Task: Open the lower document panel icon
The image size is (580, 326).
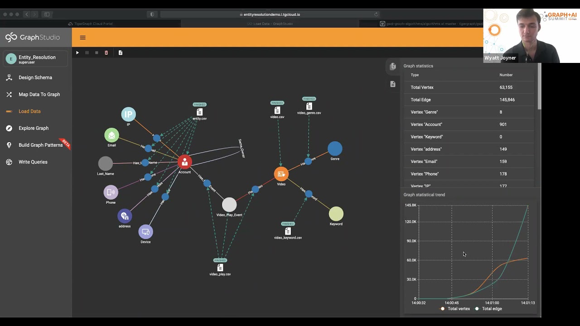Action: pyautogui.click(x=393, y=84)
